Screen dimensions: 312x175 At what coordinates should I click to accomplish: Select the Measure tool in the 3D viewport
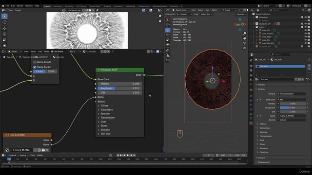point(168,55)
